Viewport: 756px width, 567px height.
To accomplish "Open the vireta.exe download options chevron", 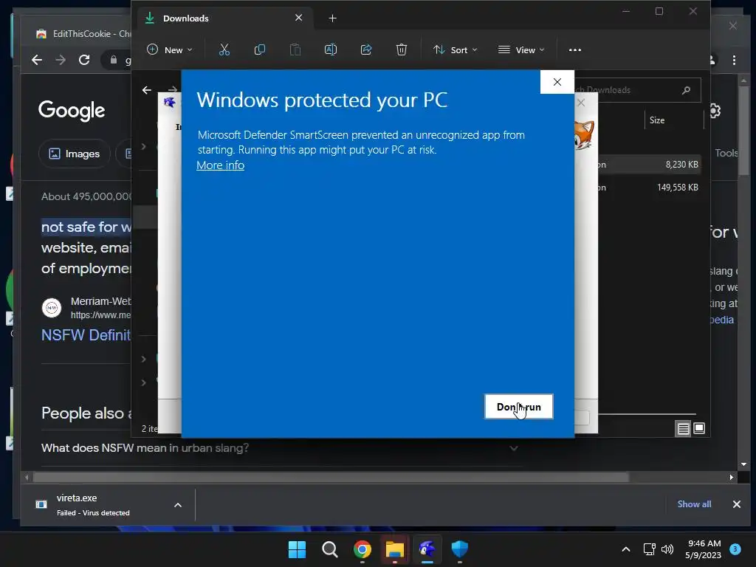I will pos(178,505).
